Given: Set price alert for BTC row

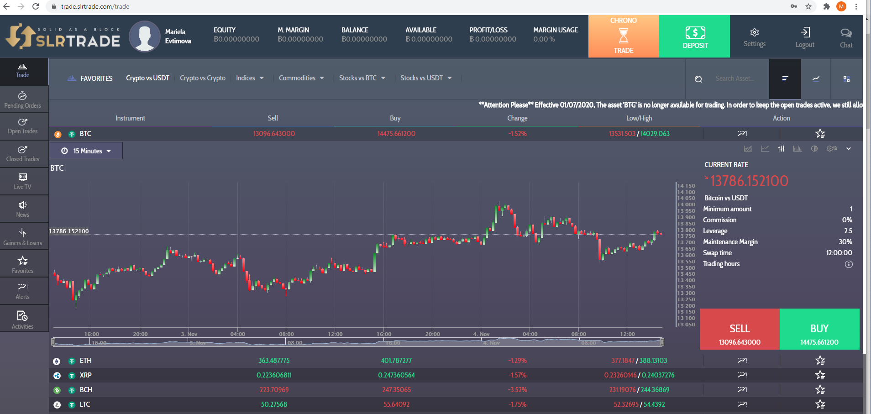Looking at the screenshot, I should (x=742, y=133).
